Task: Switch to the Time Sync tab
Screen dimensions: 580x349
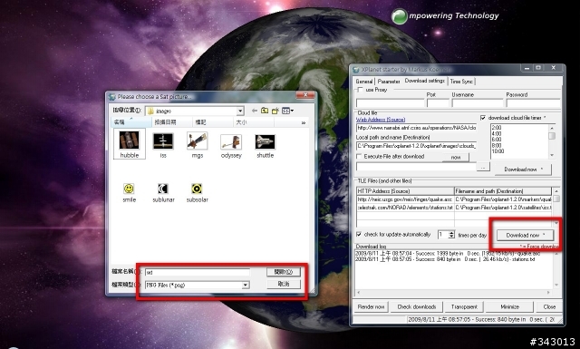Action: pyautogui.click(x=461, y=81)
